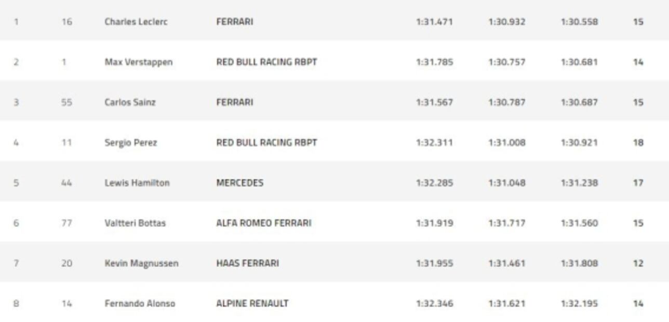Select Valtteri Bottas in the table
Image resolution: width=669 pixels, height=322 pixels.
pos(135,223)
